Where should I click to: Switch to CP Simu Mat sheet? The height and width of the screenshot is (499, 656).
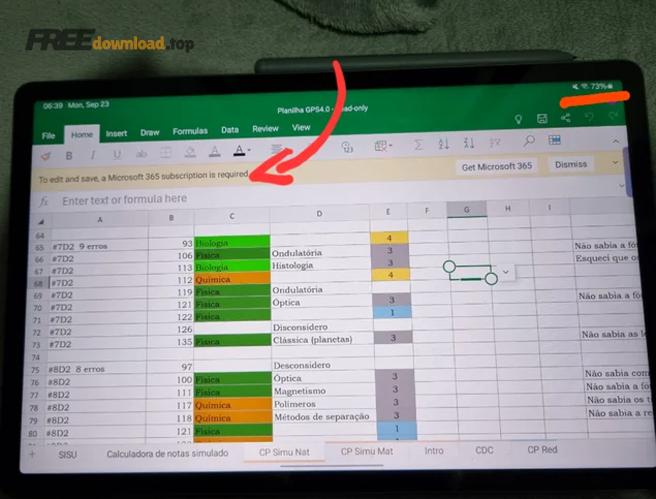point(367,452)
